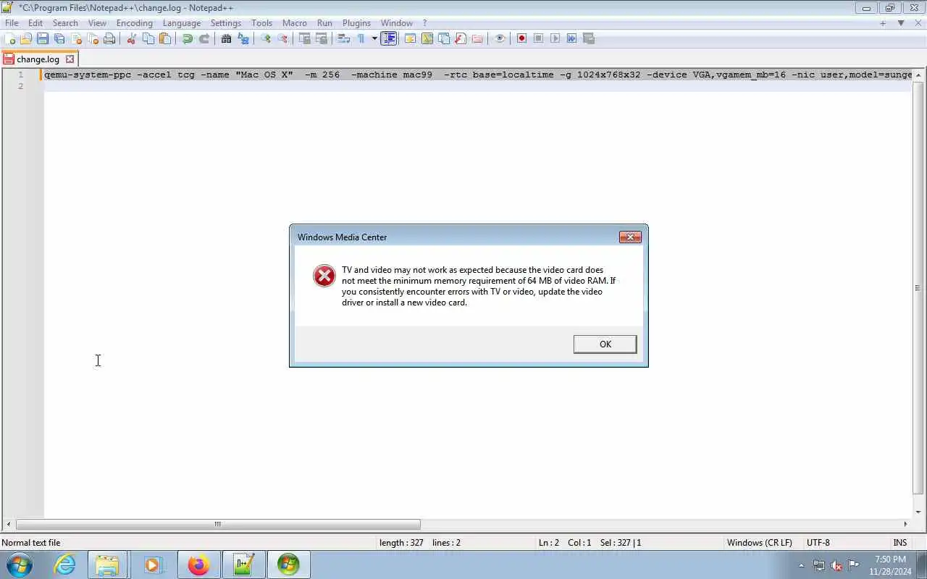The height and width of the screenshot is (579, 927).
Task: Click the Print toolbar icon
Action: point(109,38)
